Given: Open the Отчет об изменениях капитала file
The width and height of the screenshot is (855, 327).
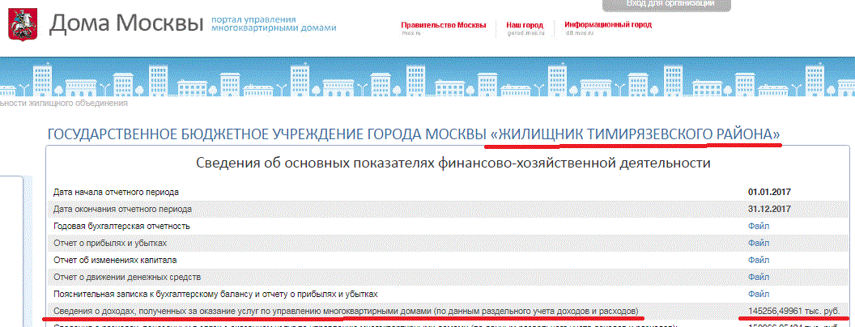Looking at the screenshot, I should click(759, 260).
